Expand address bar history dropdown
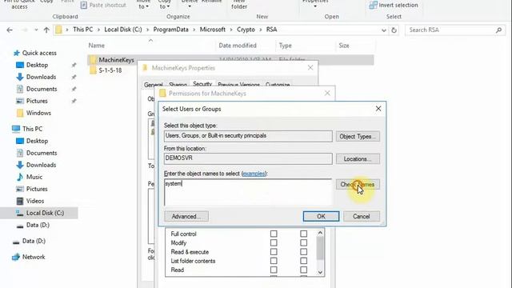This screenshot has height=288, width=512. click(384, 30)
